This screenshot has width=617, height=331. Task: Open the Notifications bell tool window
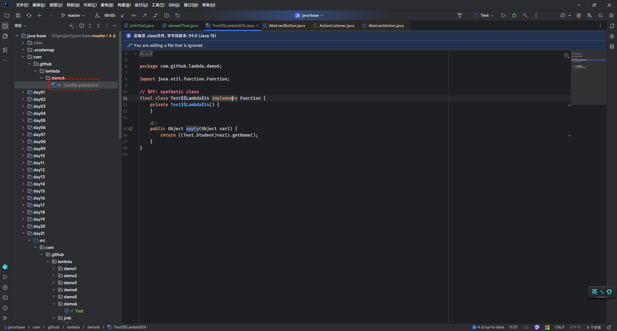tap(612, 26)
